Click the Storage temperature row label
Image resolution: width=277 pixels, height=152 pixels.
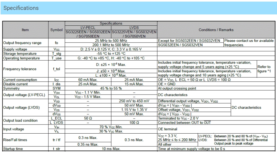[20, 54]
